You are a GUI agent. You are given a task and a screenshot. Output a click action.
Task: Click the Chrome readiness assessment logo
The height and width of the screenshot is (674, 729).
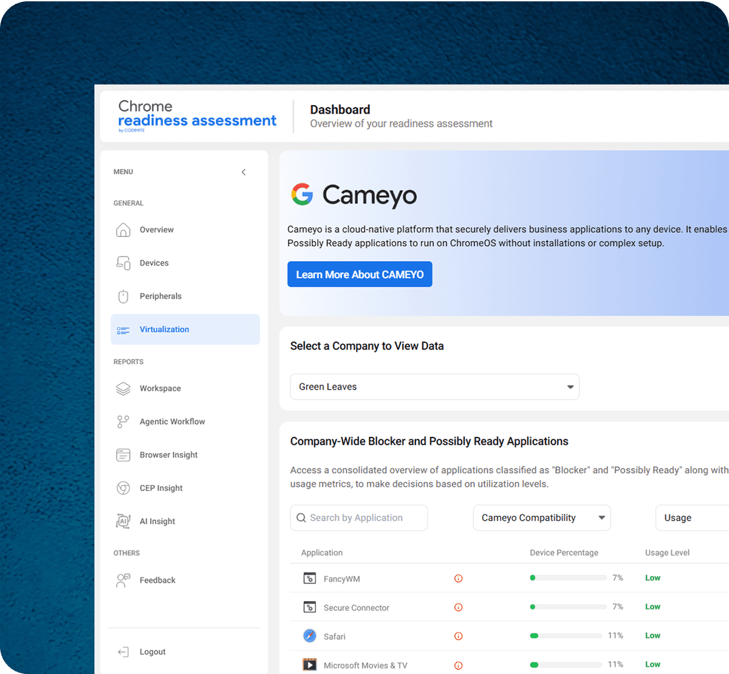pos(197,115)
